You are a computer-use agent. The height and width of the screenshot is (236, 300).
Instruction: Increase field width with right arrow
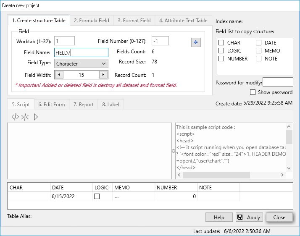[103, 75]
